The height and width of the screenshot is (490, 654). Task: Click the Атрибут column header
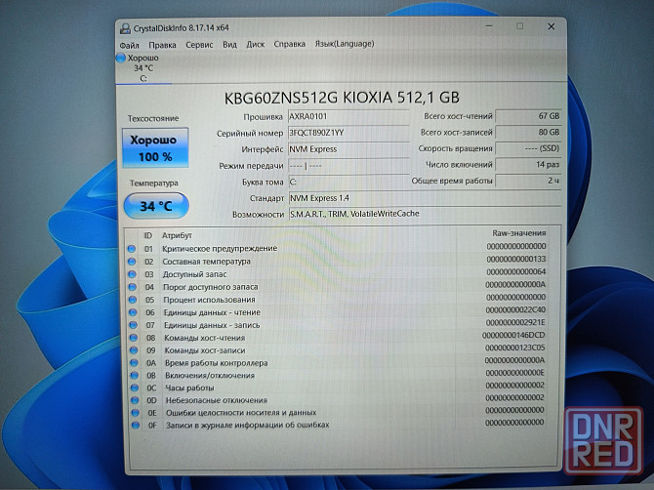177,235
